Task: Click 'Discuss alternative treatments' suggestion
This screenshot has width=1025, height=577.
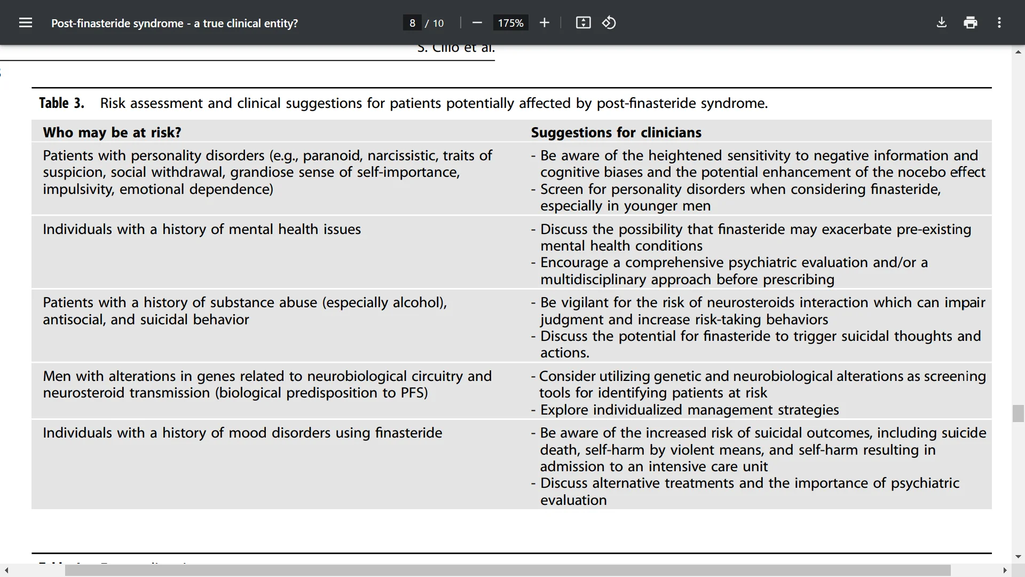Action: pos(745,492)
